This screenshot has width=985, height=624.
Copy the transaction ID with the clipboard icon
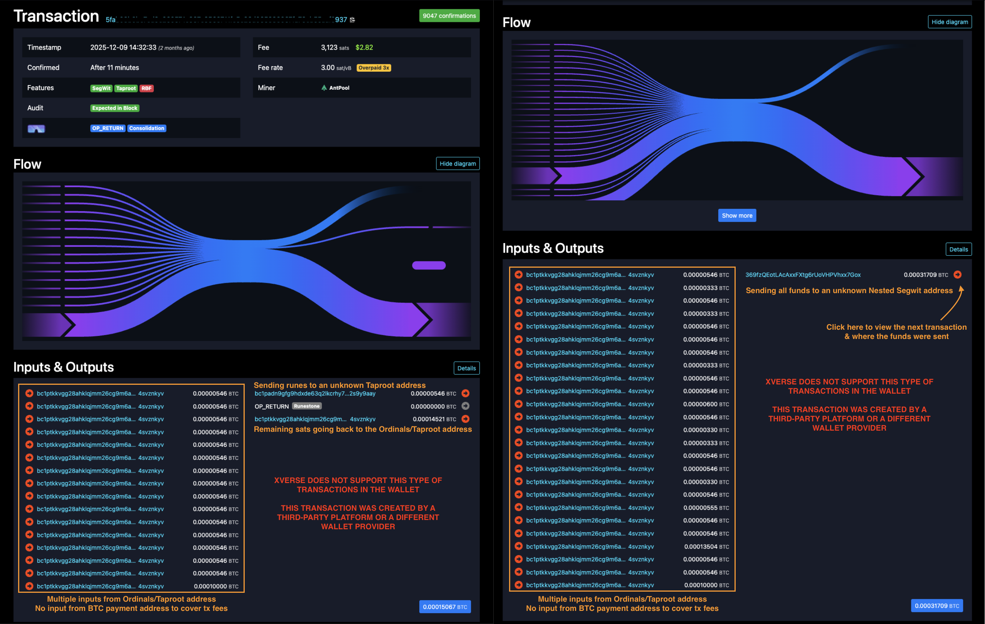click(x=352, y=20)
